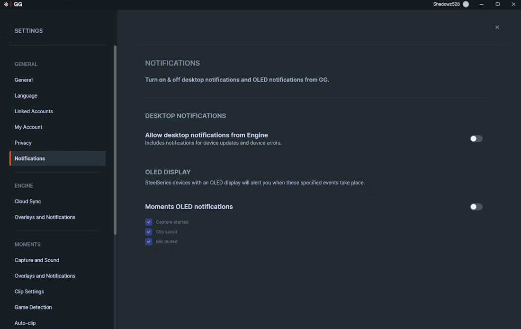Image resolution: width=521 pixels, height=329 pixels.
Task: Minimize the GG window
Action: (482, 4)
